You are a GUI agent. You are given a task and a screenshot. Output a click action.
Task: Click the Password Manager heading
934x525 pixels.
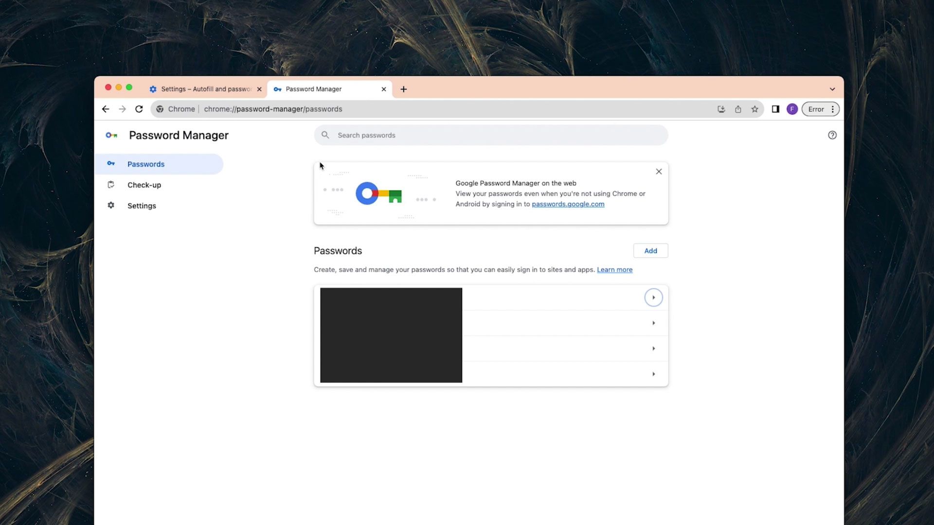pos(179,135)
